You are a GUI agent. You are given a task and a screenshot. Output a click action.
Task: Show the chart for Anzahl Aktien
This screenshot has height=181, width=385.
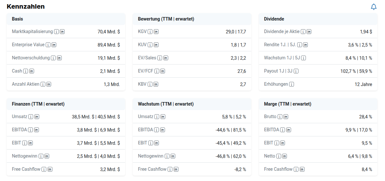click(49, 84)
